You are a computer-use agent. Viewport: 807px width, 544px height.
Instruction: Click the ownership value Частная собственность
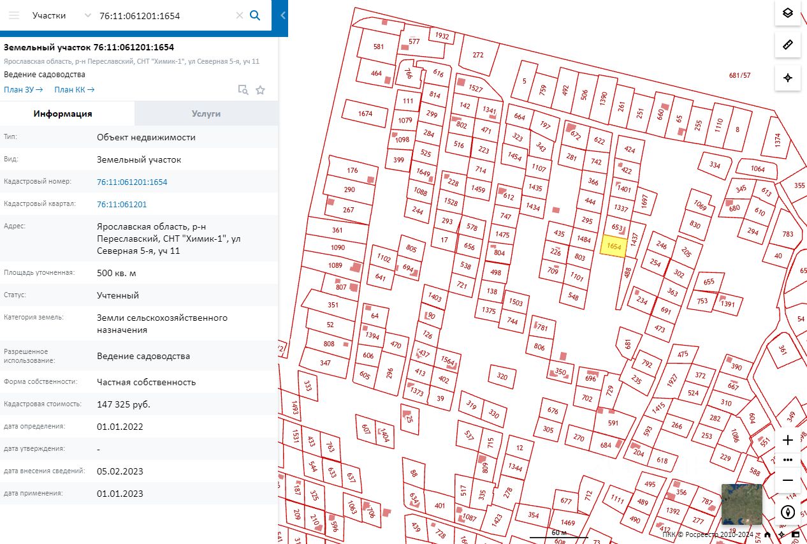pos(147,382)
